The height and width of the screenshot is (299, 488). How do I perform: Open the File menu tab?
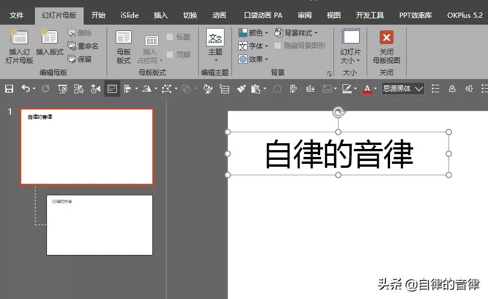click(x=17, y=15)
